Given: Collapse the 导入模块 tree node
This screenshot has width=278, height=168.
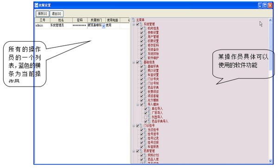Looking at the screenshot, I should (138, 105).
